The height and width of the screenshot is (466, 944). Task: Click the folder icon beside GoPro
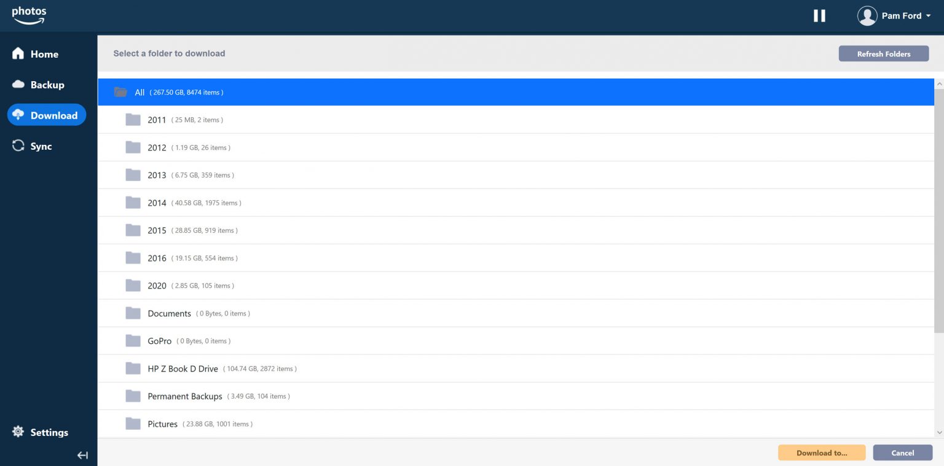[x=133, y=341]
